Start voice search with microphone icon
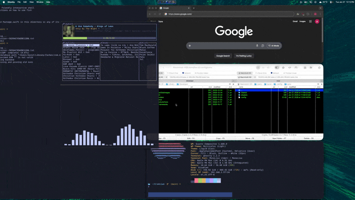 [257, 46]
